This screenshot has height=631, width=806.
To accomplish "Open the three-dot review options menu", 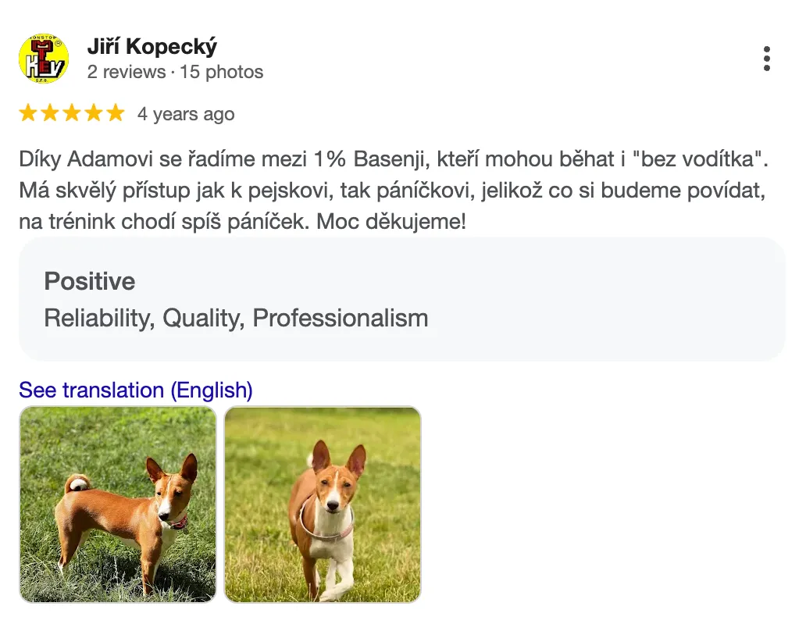I will pyautogui.click(x=767, y=59).
